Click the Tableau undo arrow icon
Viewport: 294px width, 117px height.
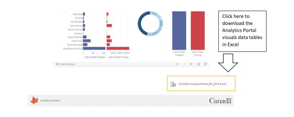tap(178, 64)
